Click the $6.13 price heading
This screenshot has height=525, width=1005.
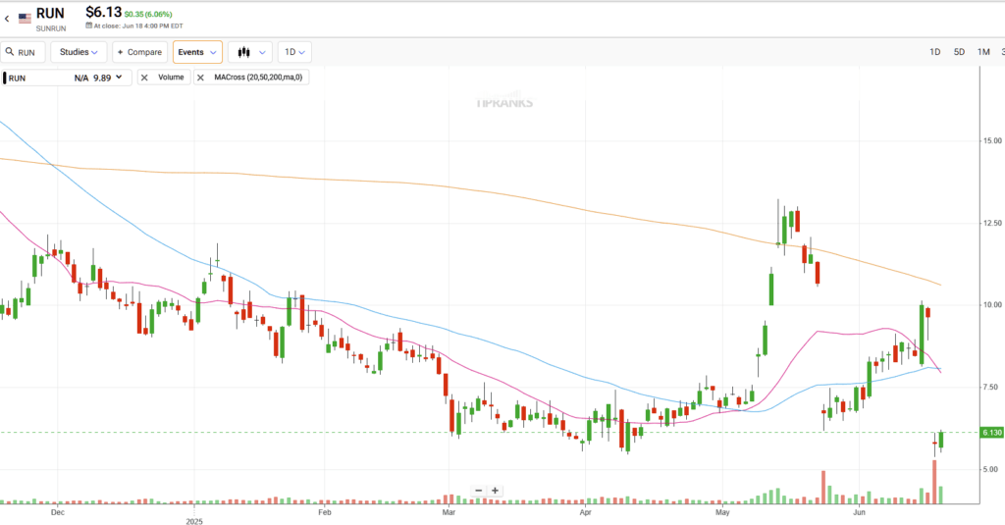click(x=103, y=12)
